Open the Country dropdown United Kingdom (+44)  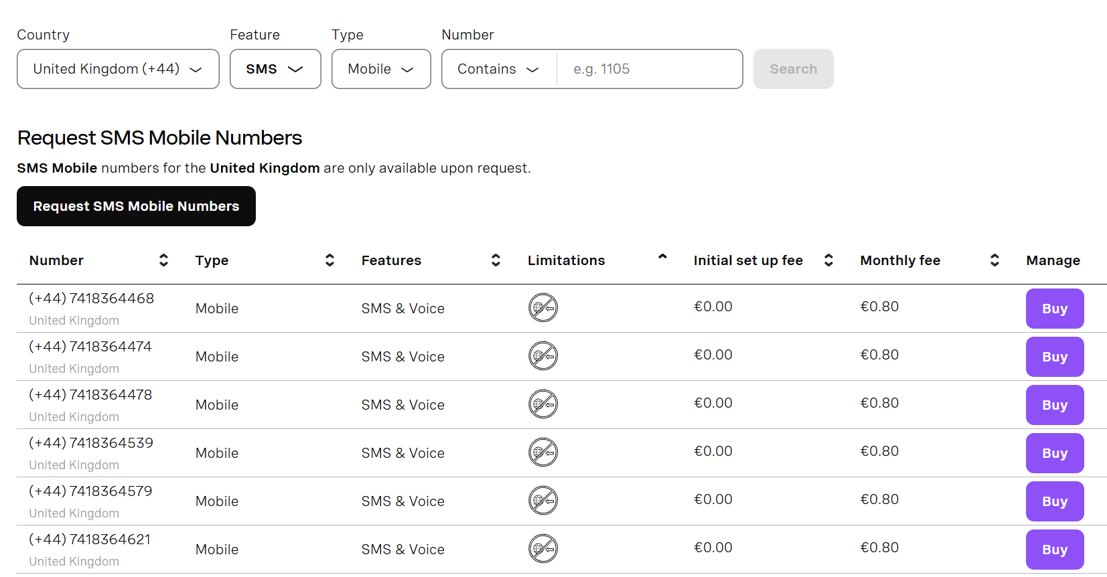(x=118, y=69)
